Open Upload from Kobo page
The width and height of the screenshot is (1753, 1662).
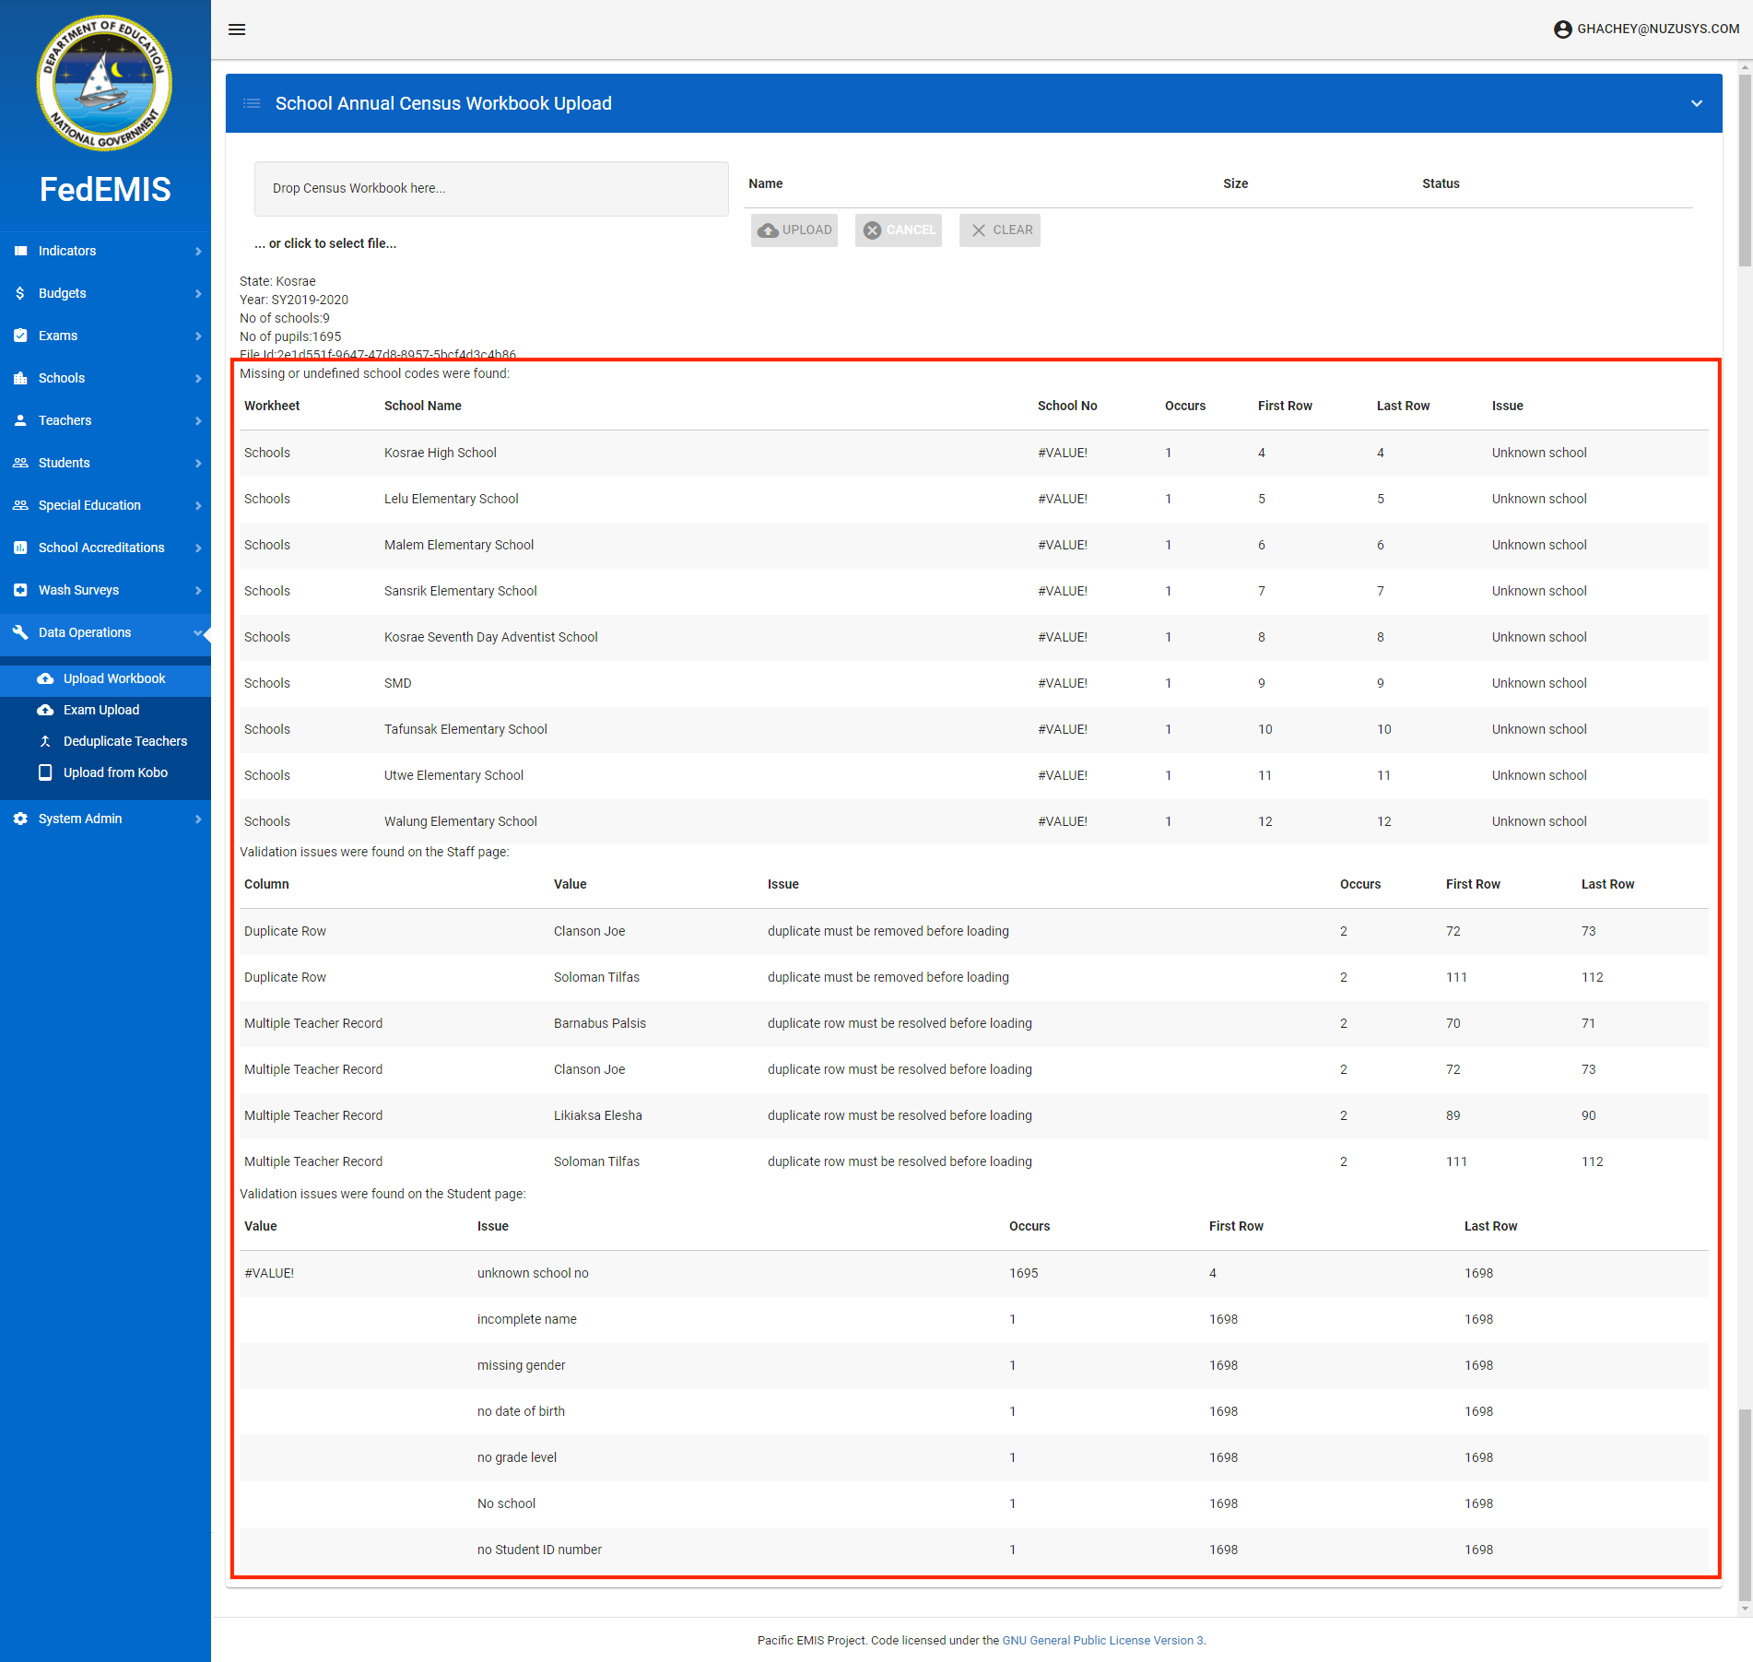(115, 772)
